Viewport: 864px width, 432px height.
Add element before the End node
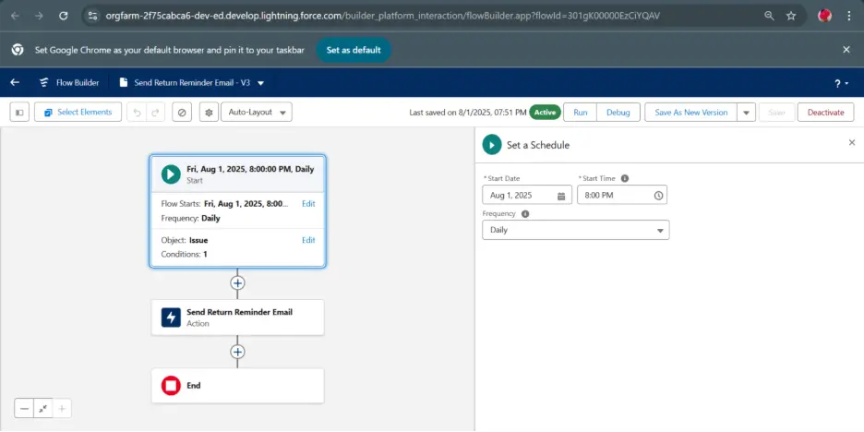(237, 352)
